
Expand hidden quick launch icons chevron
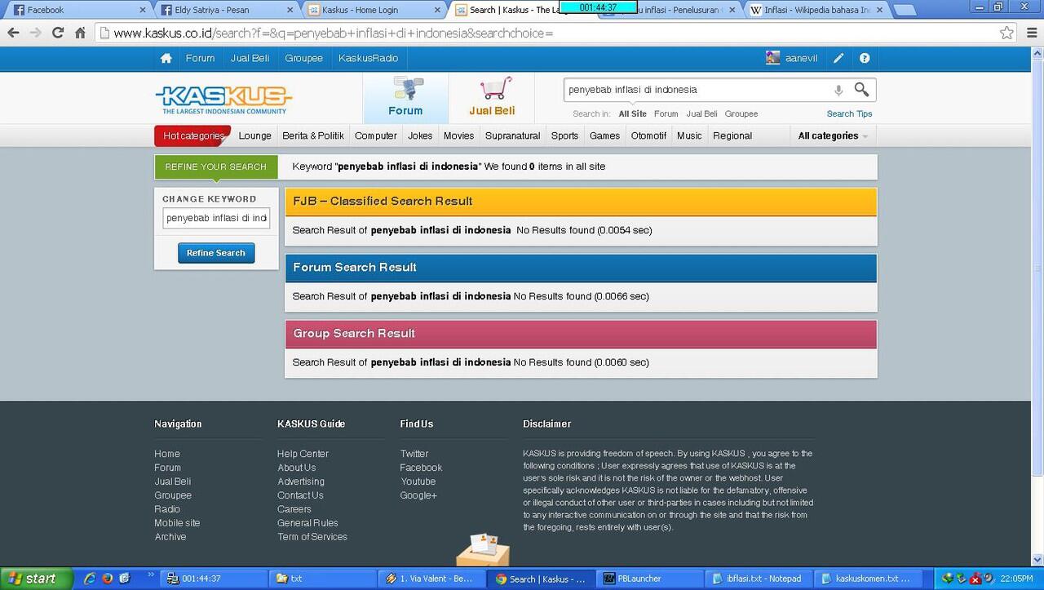click(151, 576)
